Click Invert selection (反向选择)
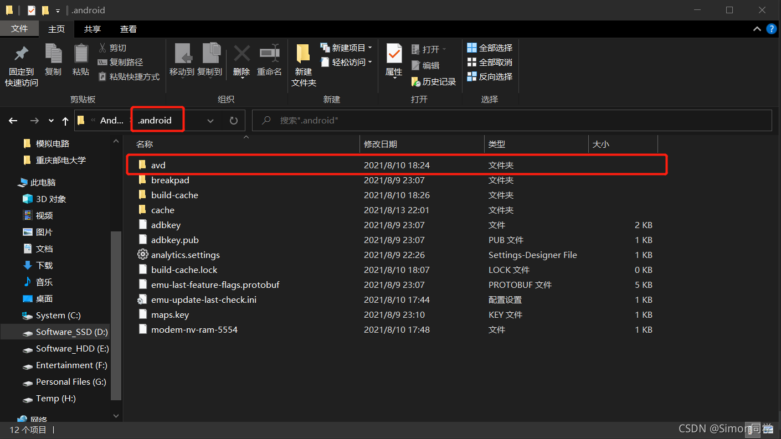Screen dimensions: 781x439 490,77
